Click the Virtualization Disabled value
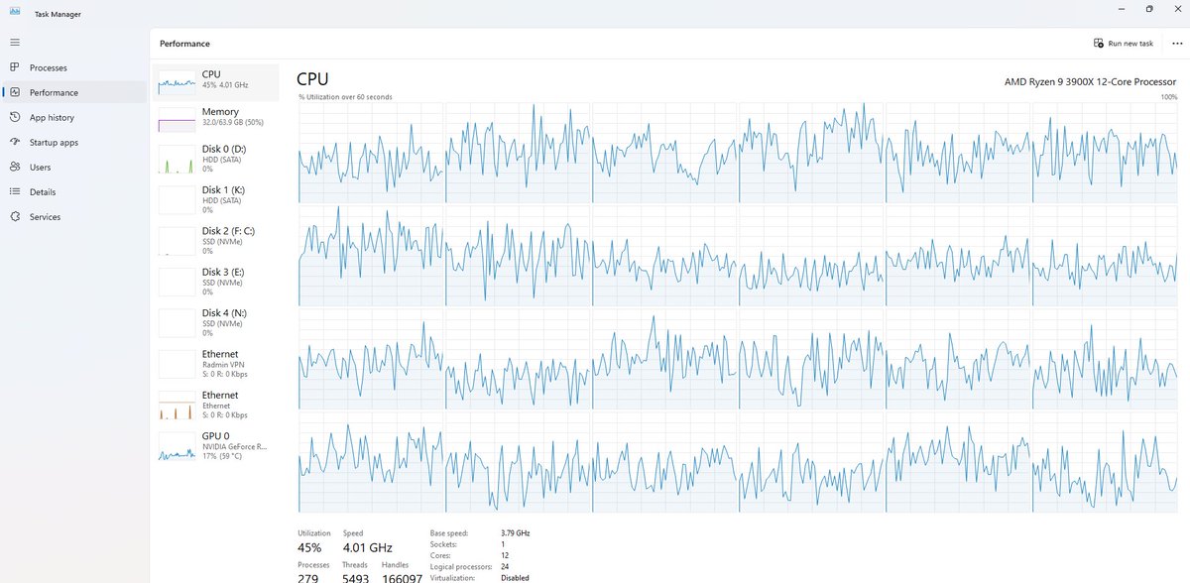1190x583 pixels. (x=516, y=578)
